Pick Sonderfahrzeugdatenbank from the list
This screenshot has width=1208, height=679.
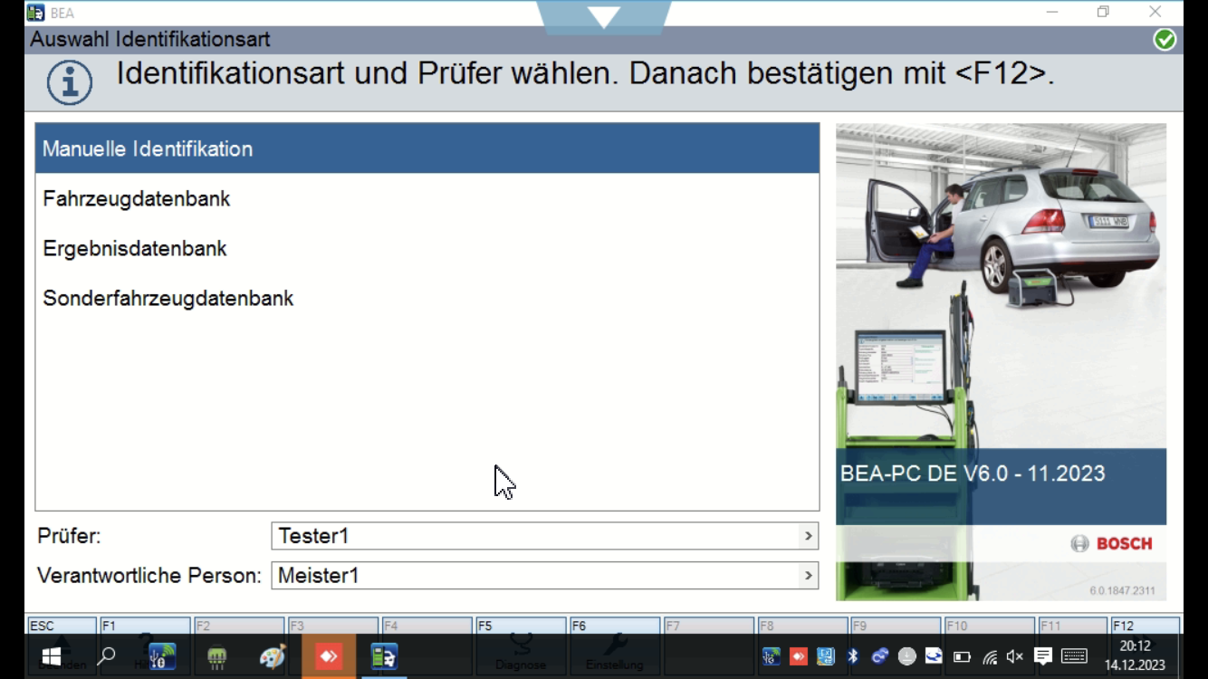click(427, 298)
